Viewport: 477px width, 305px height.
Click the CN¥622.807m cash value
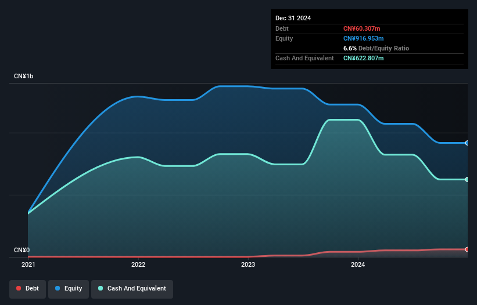tap(363, 58)
